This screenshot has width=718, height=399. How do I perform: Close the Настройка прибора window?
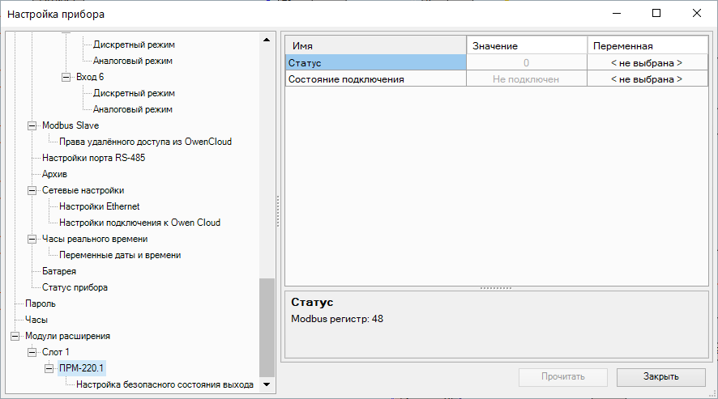[x=696, y=14]
